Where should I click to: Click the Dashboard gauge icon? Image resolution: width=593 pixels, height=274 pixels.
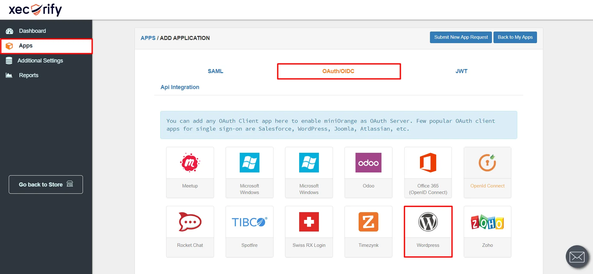point(9,31)
